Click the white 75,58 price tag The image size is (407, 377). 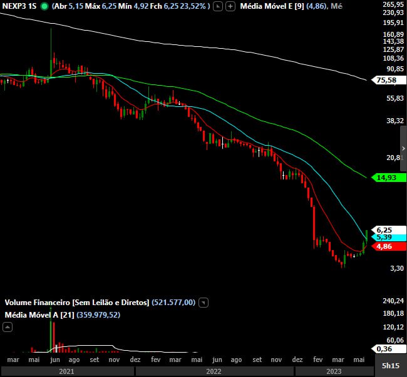coord(389,80)
